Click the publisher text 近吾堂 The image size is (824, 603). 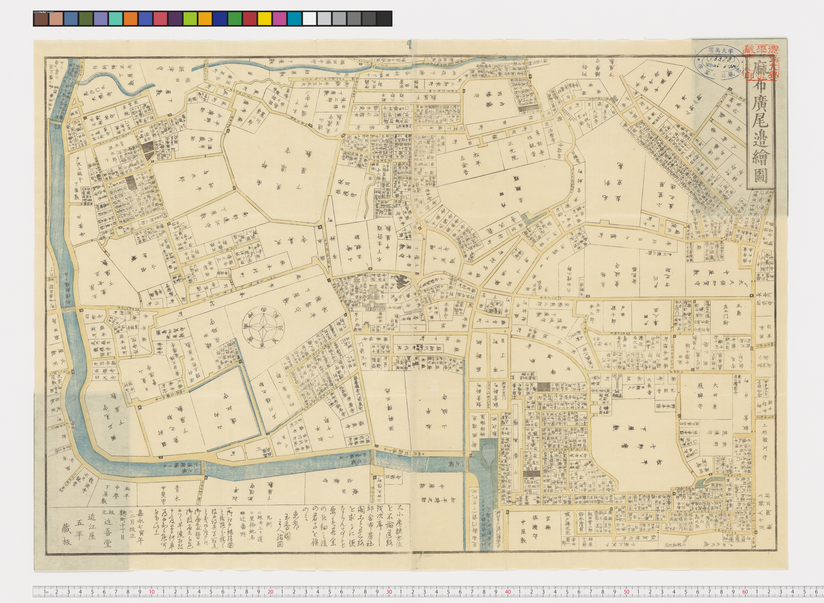point(109,533)
